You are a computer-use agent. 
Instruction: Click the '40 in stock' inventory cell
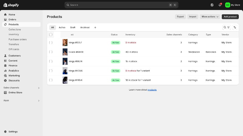[132, 52]
